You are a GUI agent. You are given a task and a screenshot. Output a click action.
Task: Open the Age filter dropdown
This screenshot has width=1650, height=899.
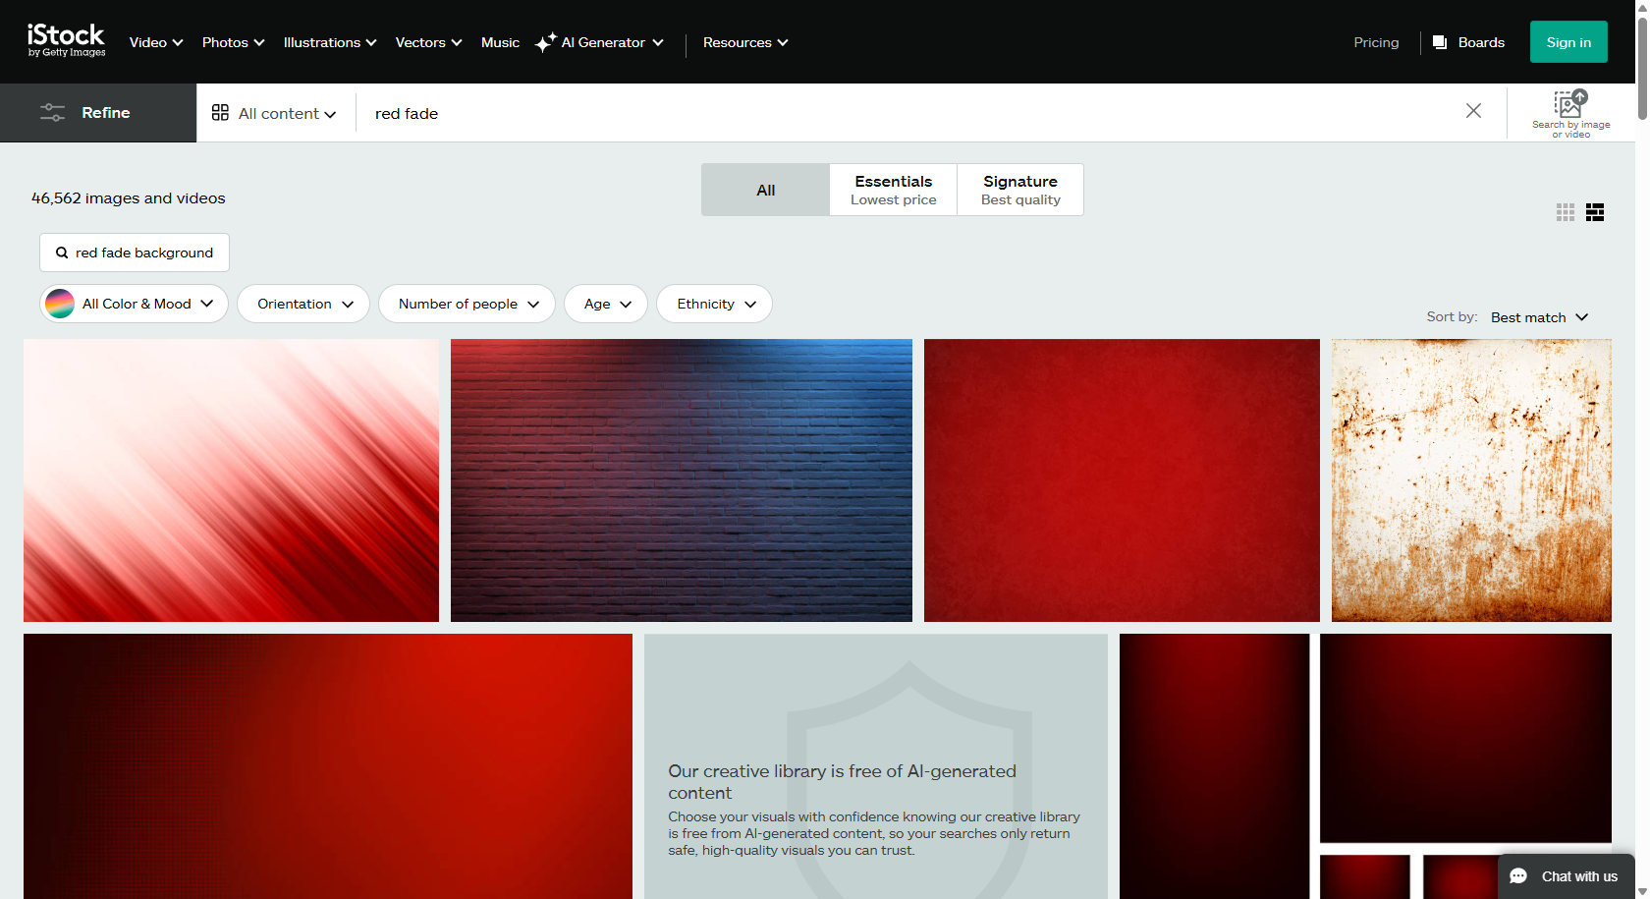pos(605,304)
